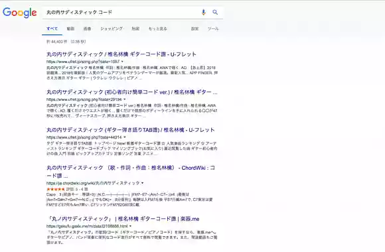This screenshot has height=252, width=385.
Task: Expand dropdown arrow beside gakufu.gakki.me URL
Action: point(130,226)
